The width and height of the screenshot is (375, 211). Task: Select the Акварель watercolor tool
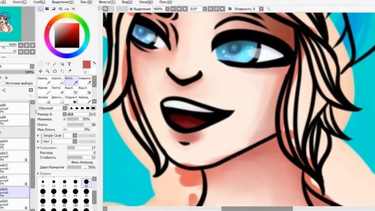85,81
